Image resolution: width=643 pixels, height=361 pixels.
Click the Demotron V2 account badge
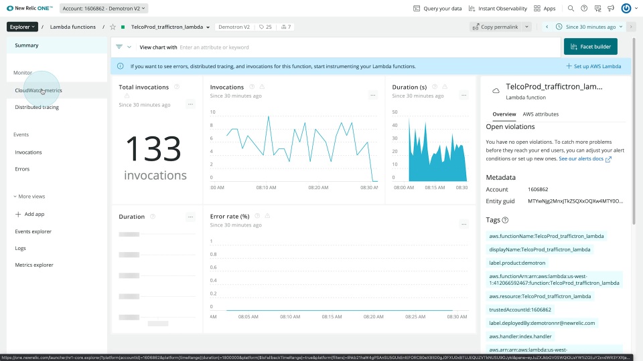click(x=234, y=27)
